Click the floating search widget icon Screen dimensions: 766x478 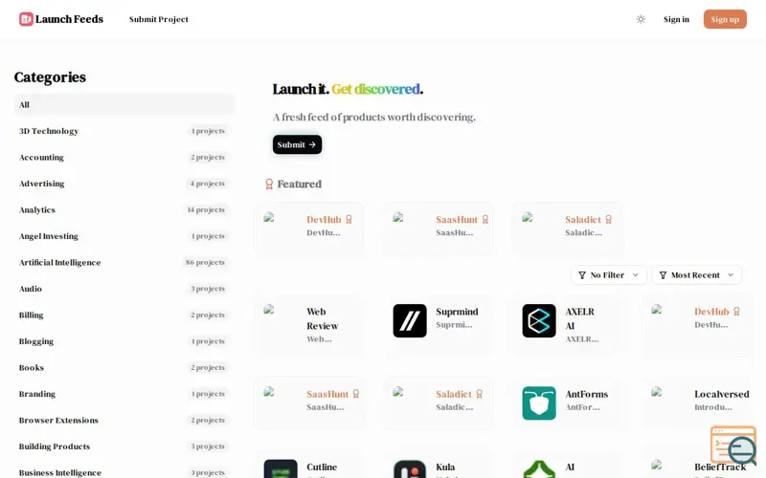tap(733, 445)
